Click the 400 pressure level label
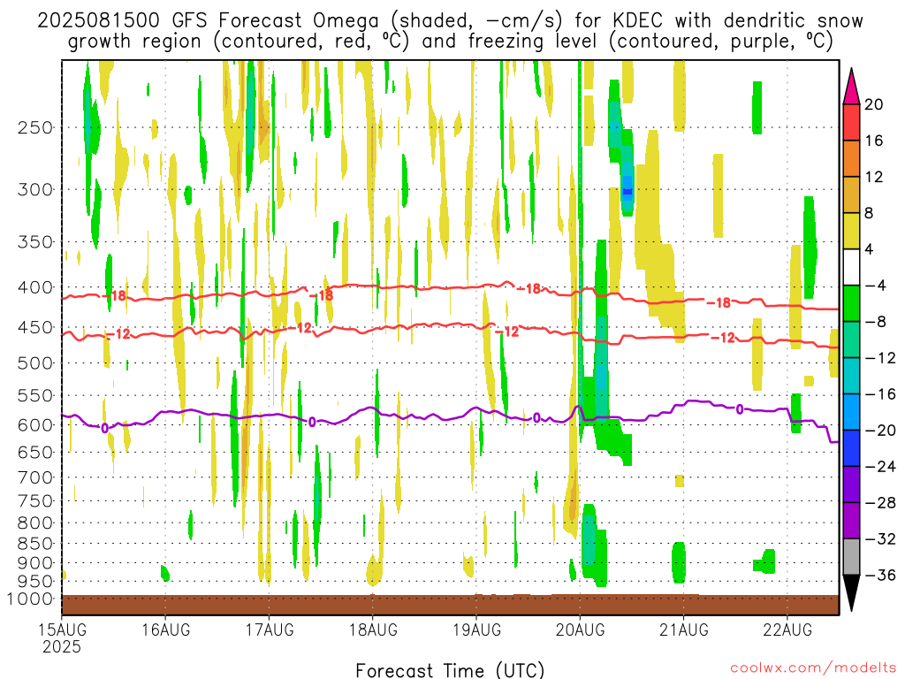Screen dimensions: 905x679 click(x=35, y=287)
